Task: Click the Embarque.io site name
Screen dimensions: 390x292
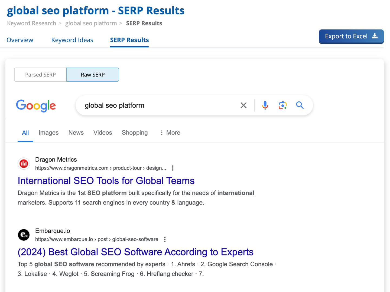Action: [53, 231]
